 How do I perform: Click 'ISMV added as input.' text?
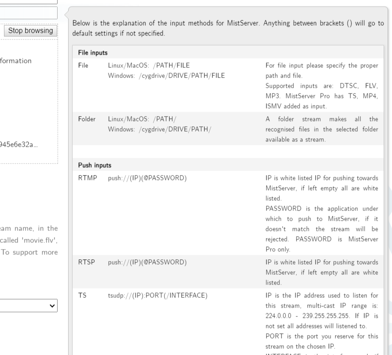click(x=296, y=106)
